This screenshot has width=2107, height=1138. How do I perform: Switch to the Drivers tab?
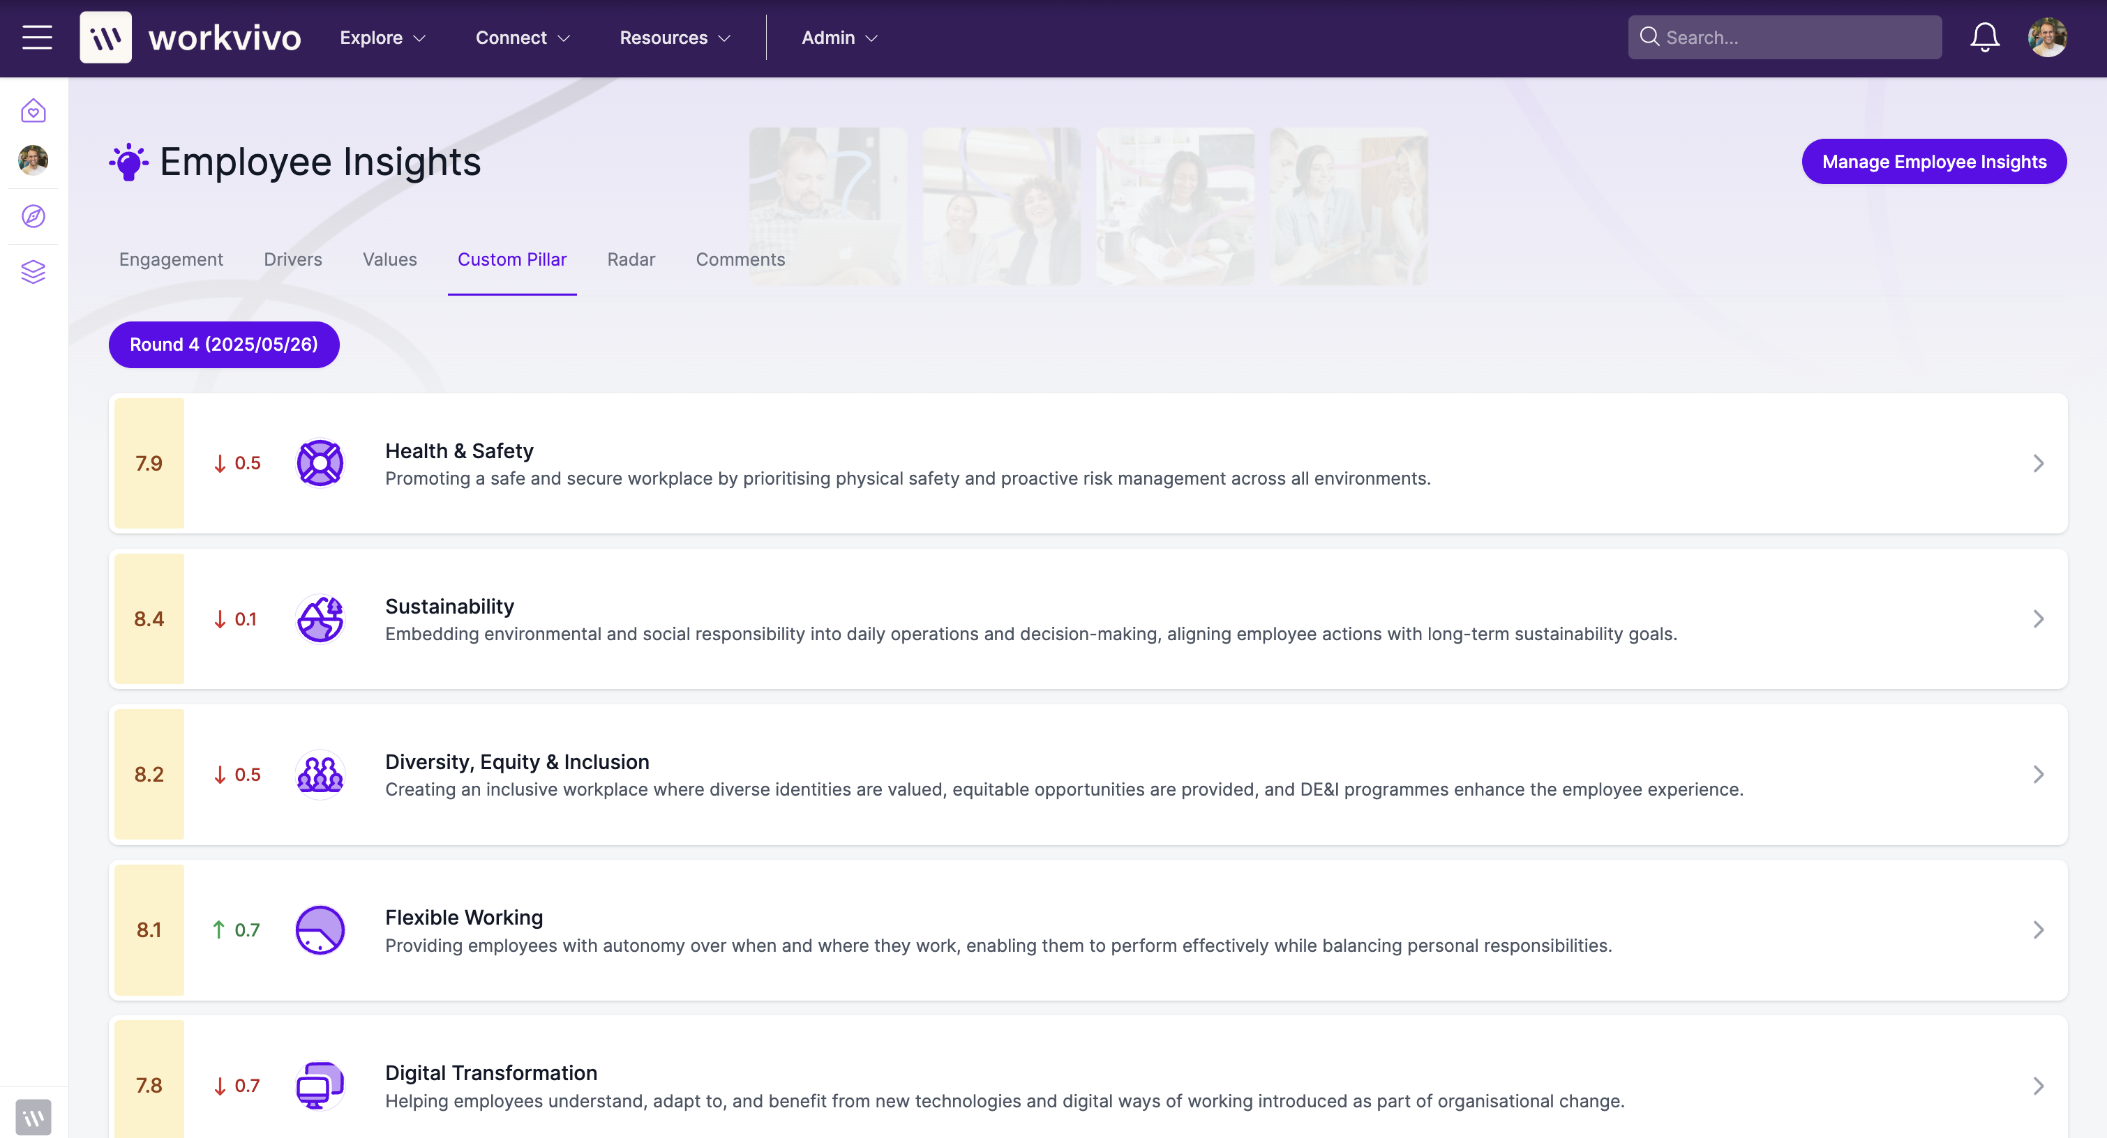[293, 260]
